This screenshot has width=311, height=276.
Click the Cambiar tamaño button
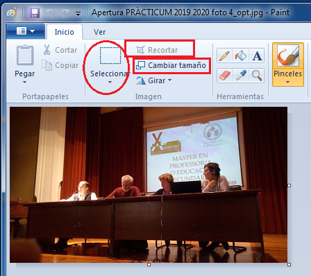[x=171, y=65]
